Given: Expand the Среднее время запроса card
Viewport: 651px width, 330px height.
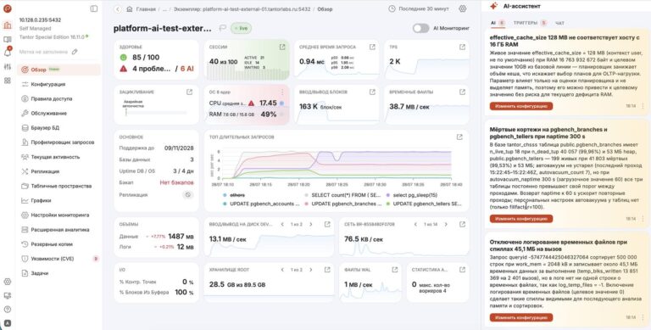Looking at the screenshot, I should point(372,47).
